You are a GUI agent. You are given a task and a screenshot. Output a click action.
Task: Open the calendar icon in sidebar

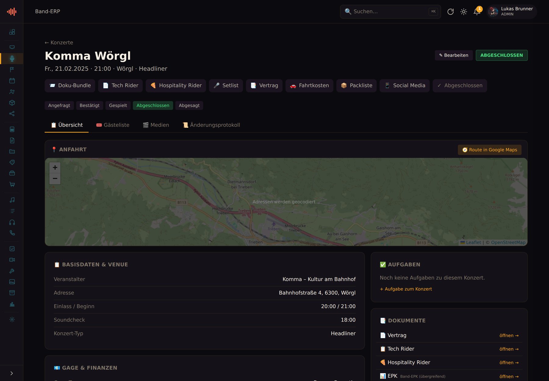[x=12, y=81]
